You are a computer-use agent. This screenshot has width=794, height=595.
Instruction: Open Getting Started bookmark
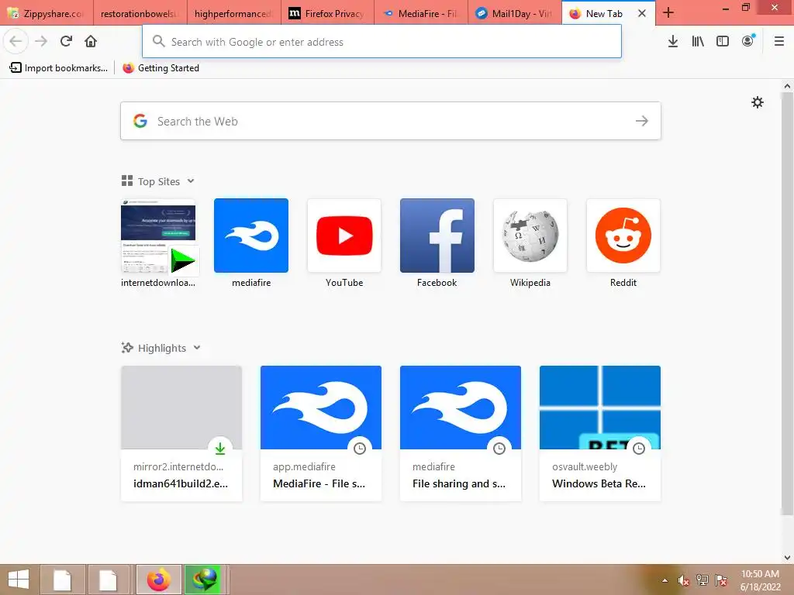click(x=161, y=68)
